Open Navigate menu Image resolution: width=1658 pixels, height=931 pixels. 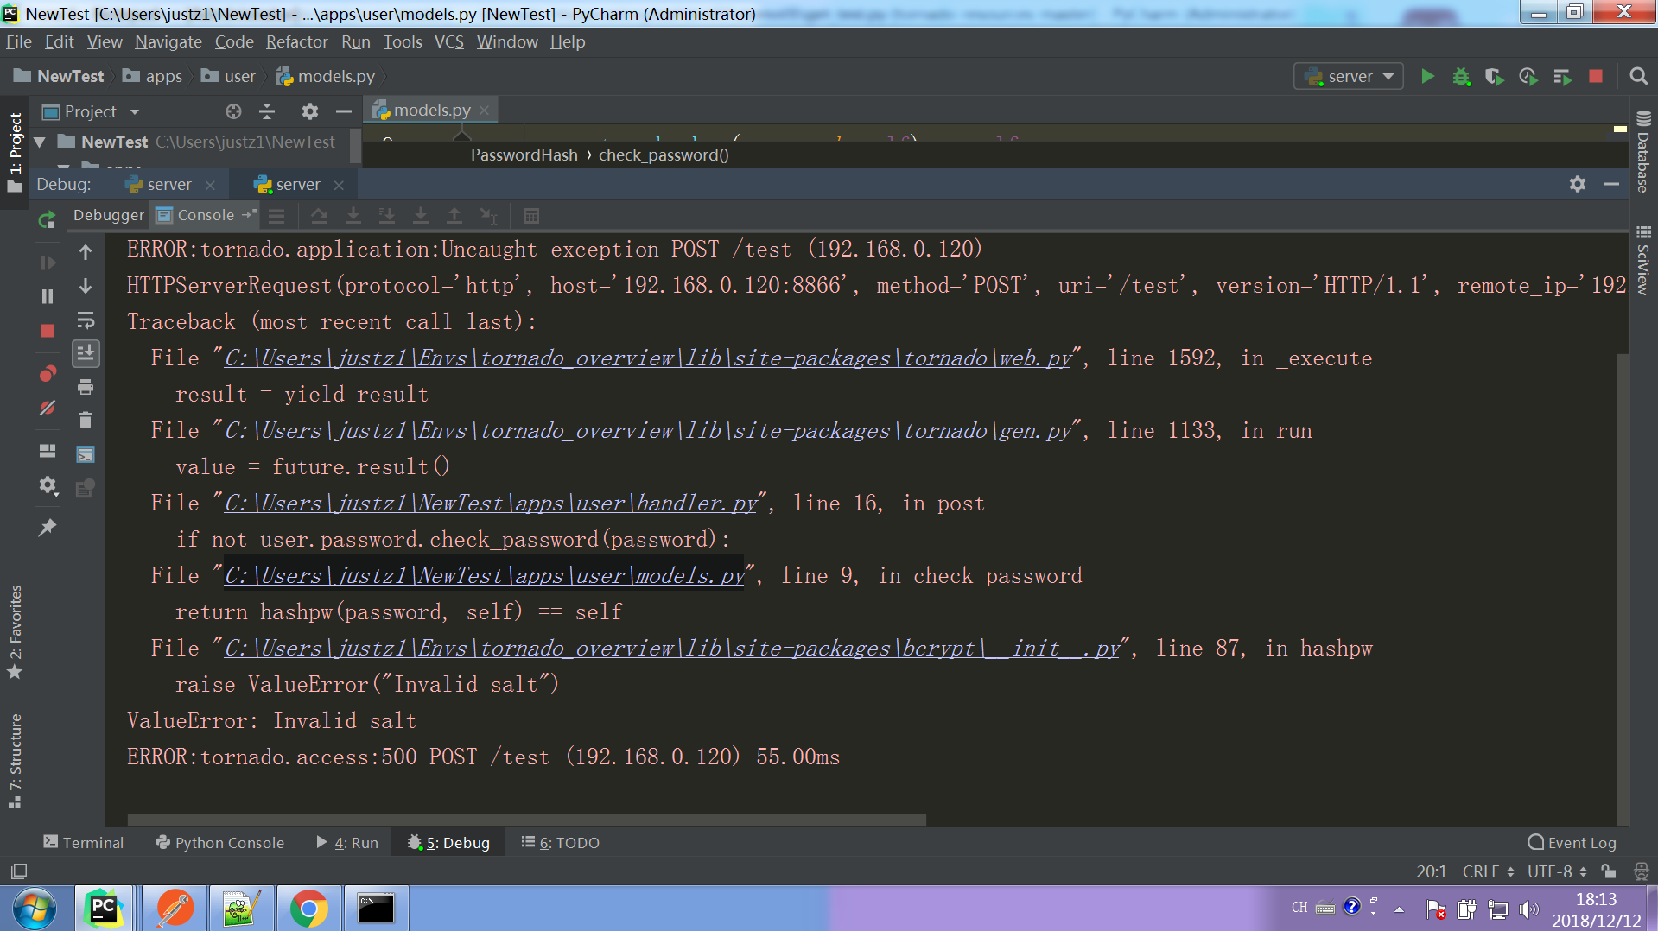(168, 41)
